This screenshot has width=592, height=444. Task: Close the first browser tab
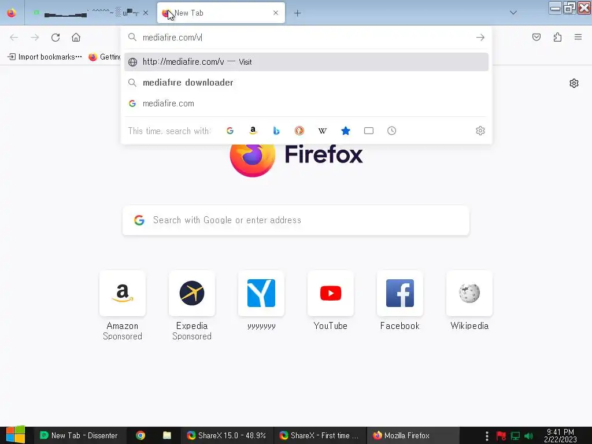146,13
